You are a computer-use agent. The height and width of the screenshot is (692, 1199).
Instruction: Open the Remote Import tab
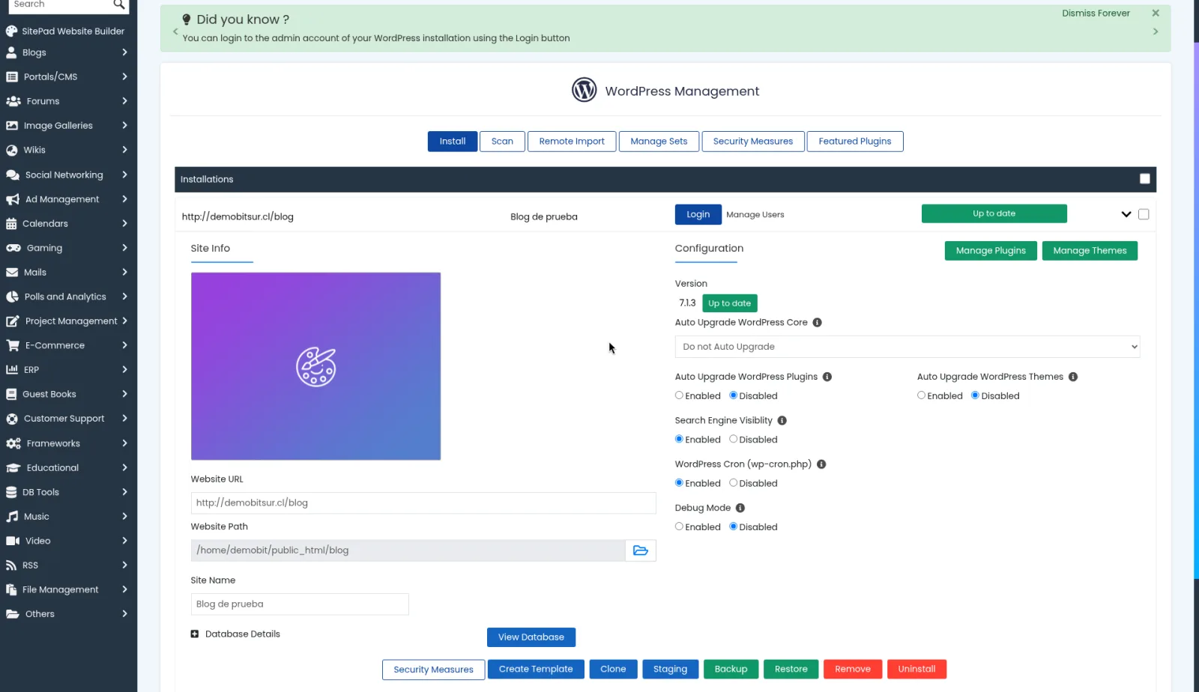(572, 142)
